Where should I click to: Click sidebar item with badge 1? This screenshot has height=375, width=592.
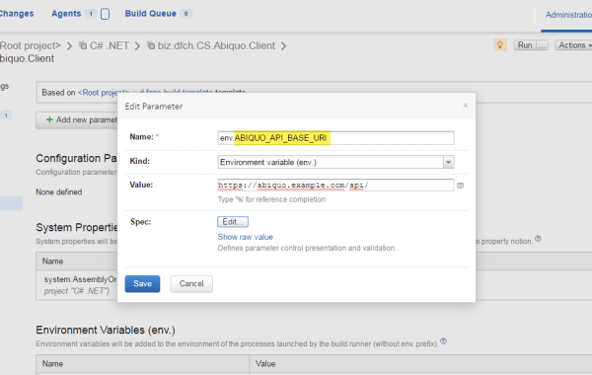[6, 115]
